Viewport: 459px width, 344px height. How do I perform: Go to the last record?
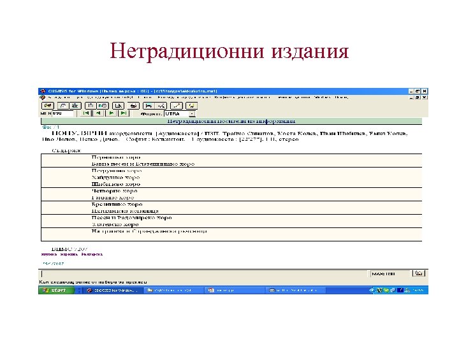(x=124, y=113)
